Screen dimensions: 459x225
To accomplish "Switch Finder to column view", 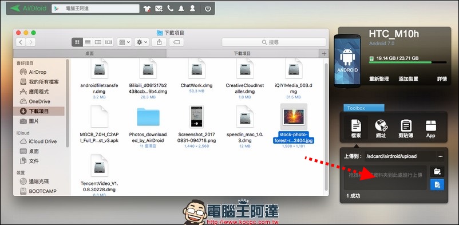I will (x=98, y=42).
